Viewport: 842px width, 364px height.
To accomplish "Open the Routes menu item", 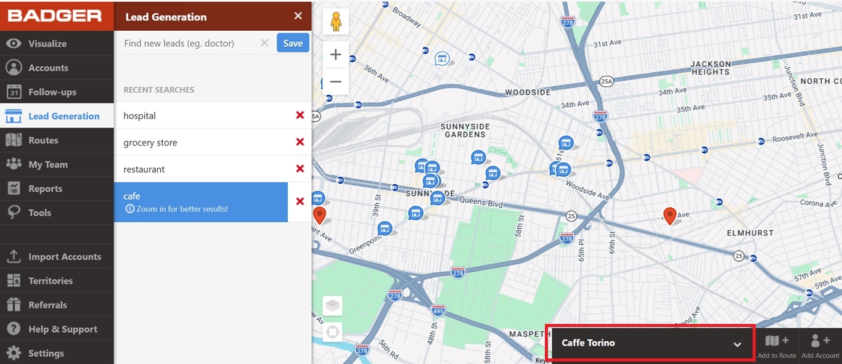I will tap(43, 140).
